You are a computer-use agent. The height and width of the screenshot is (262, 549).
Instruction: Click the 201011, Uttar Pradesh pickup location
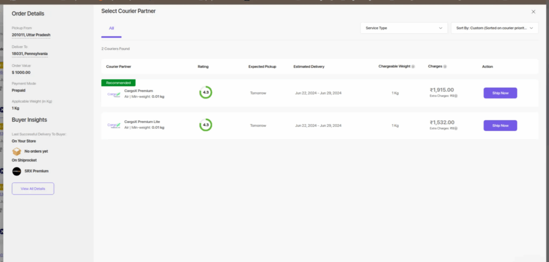pos(31,35)
